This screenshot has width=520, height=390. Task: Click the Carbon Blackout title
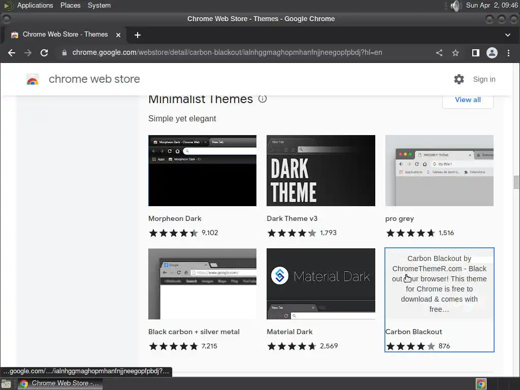point(413,332)
